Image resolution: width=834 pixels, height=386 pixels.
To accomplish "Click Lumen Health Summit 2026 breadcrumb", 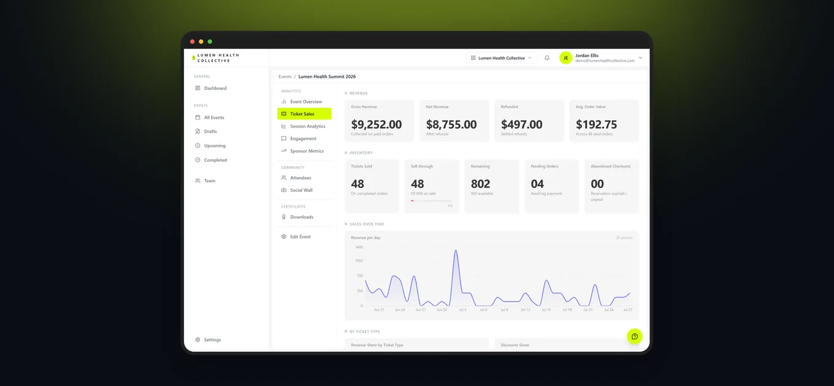I will pos(327,77).
